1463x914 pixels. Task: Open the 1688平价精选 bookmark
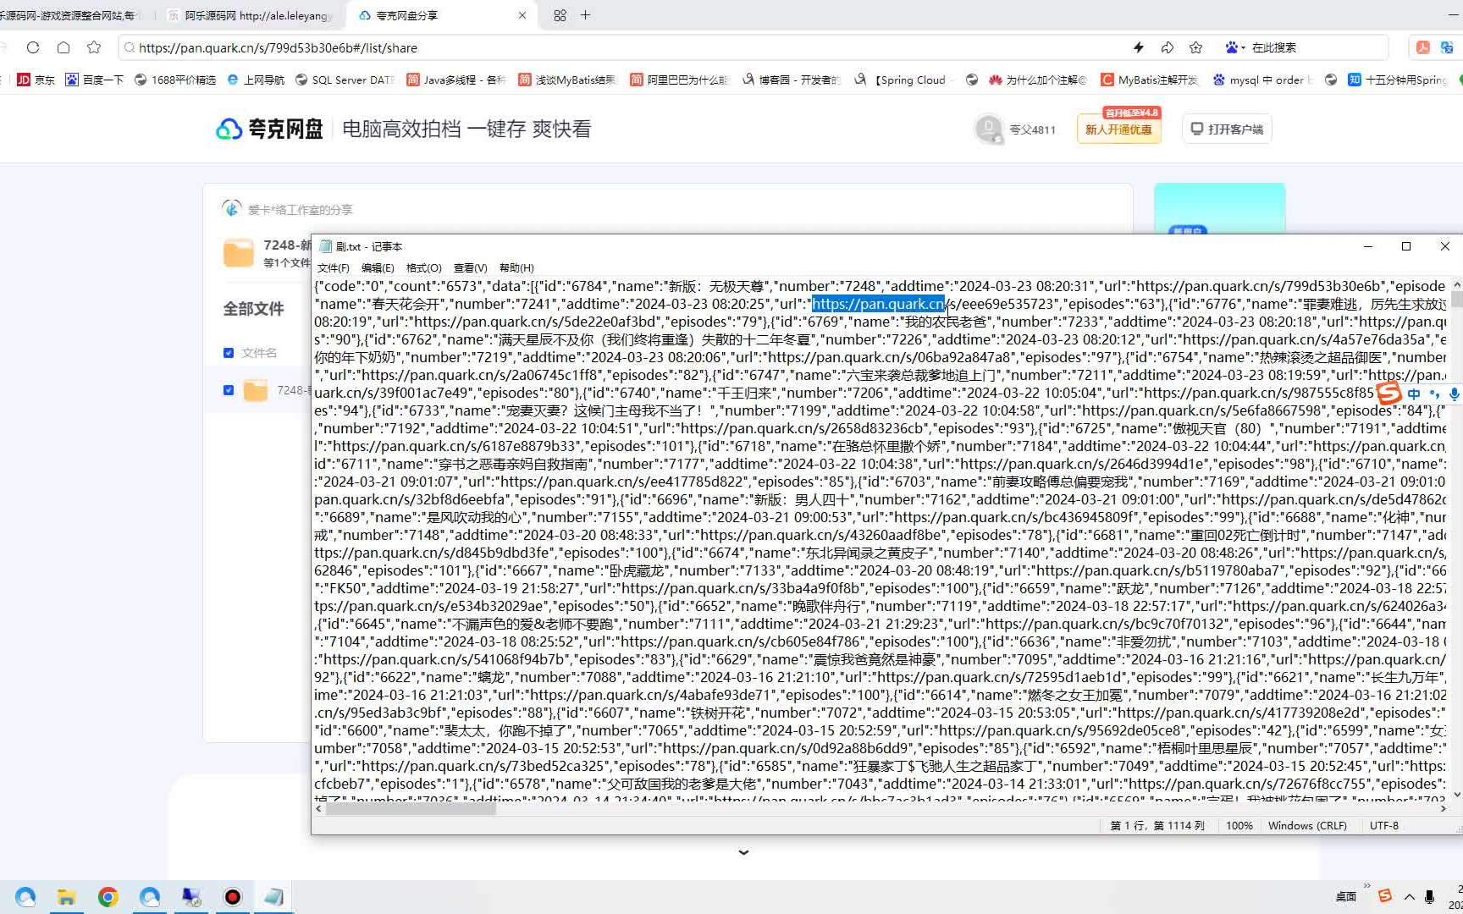tap(175, 80)
